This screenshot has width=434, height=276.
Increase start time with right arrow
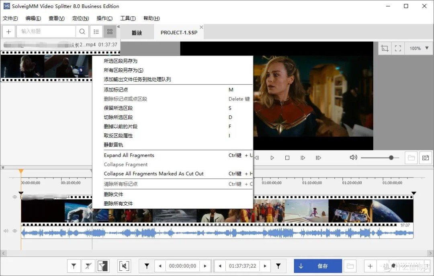click(205, 266)
